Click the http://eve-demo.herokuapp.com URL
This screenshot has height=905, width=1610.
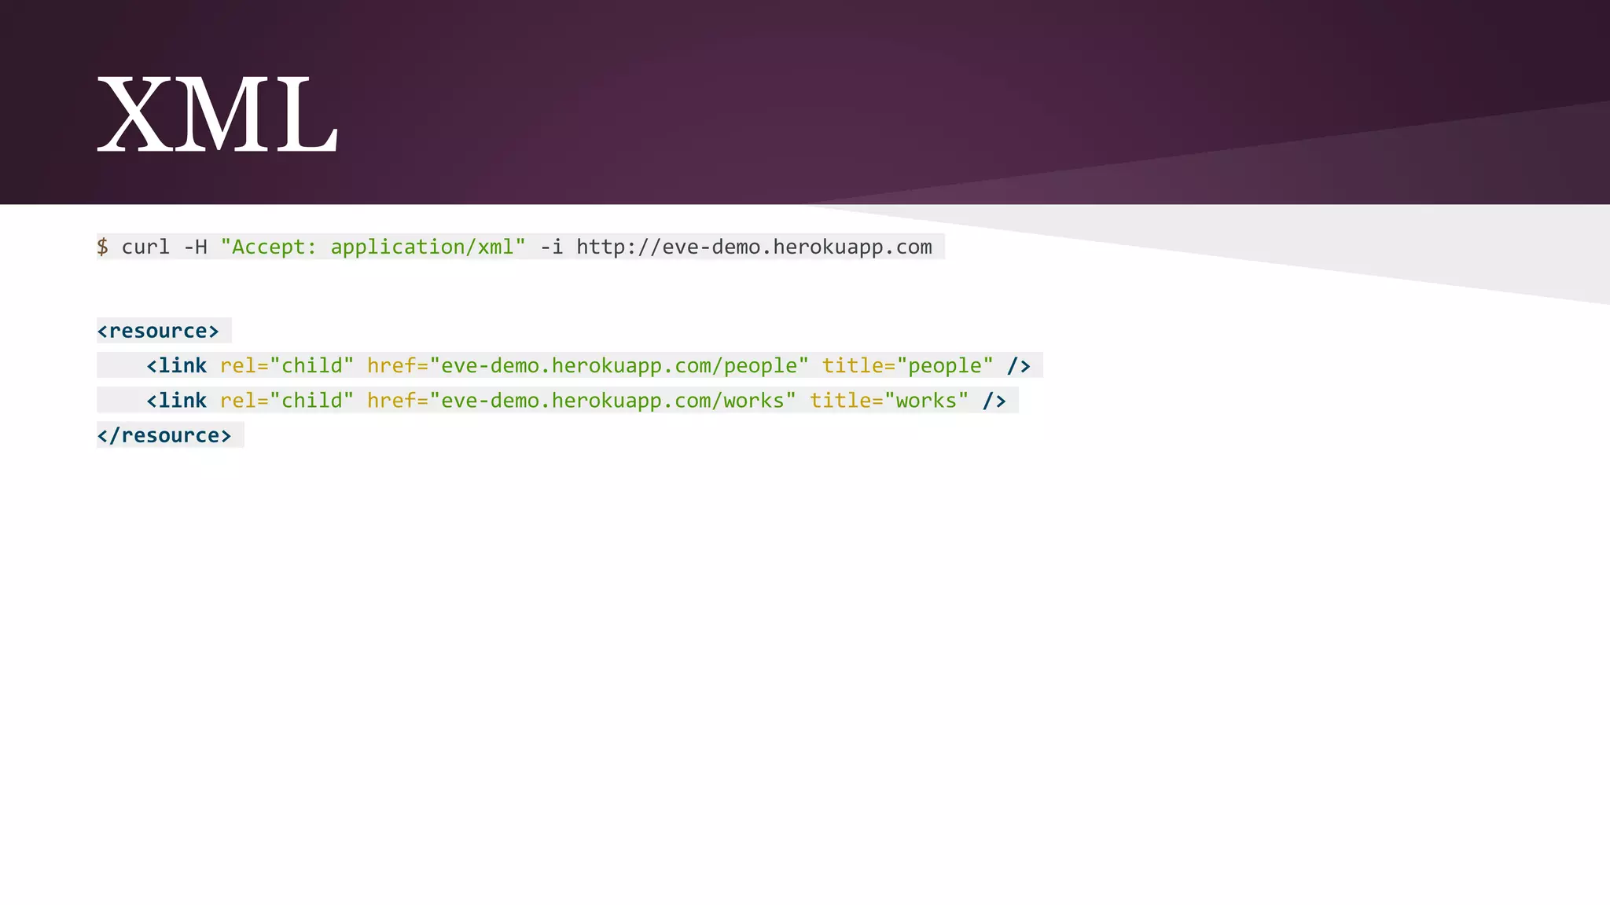754,247
